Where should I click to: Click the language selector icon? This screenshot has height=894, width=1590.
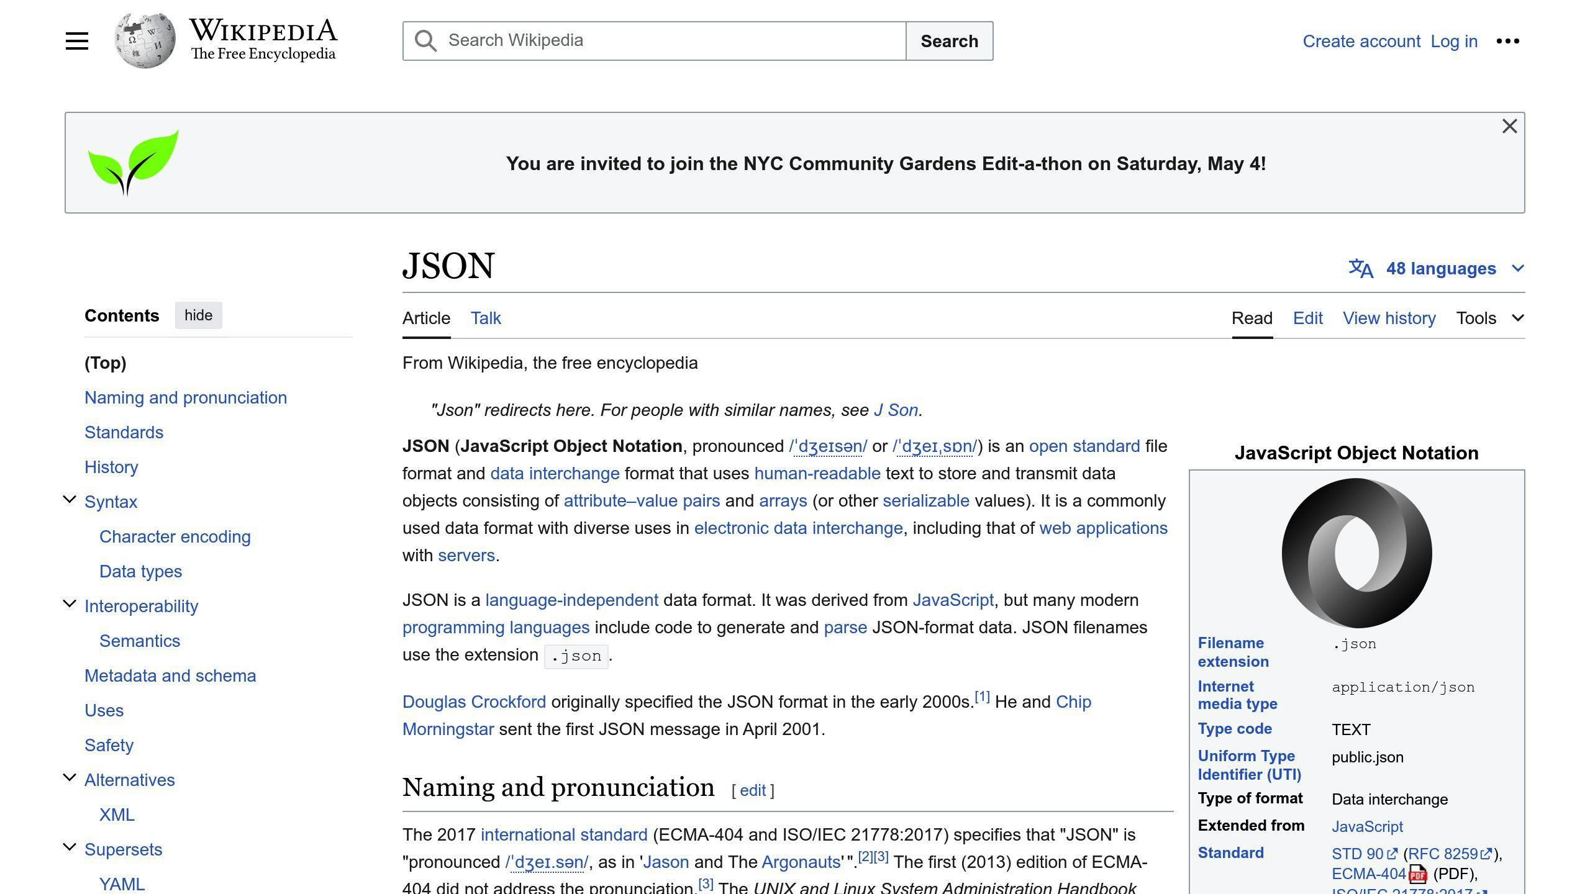(1359, 268)
